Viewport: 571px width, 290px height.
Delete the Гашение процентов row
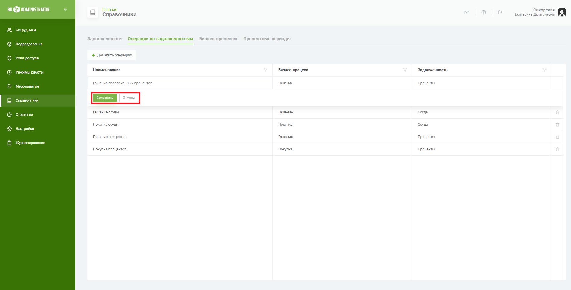click(x=557, y=137)
